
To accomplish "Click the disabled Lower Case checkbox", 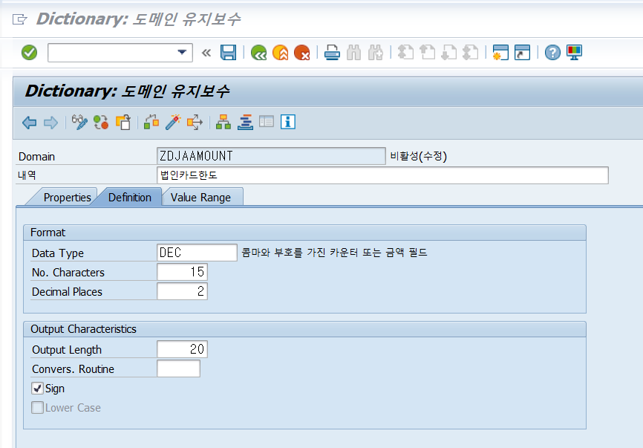I will 37,407.
